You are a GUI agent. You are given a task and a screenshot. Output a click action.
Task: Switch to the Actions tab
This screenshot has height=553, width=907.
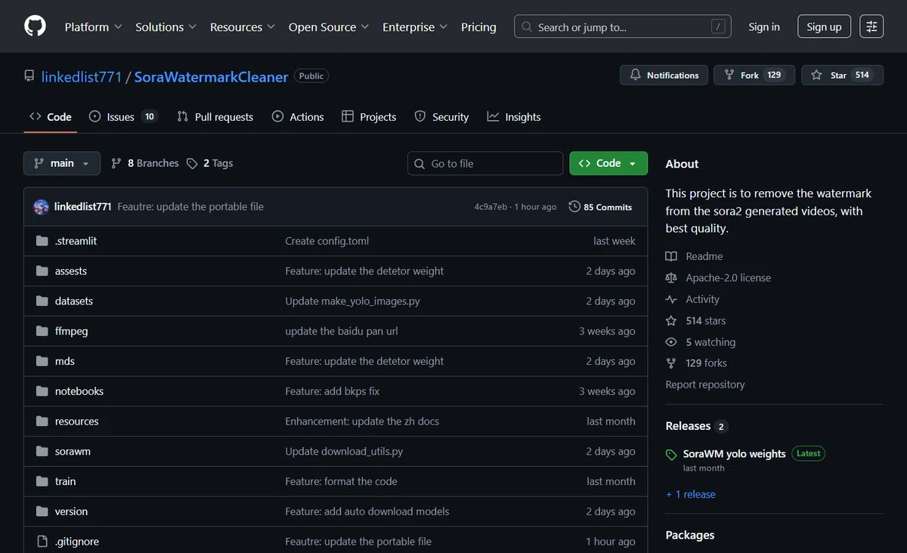pos(298,116)
